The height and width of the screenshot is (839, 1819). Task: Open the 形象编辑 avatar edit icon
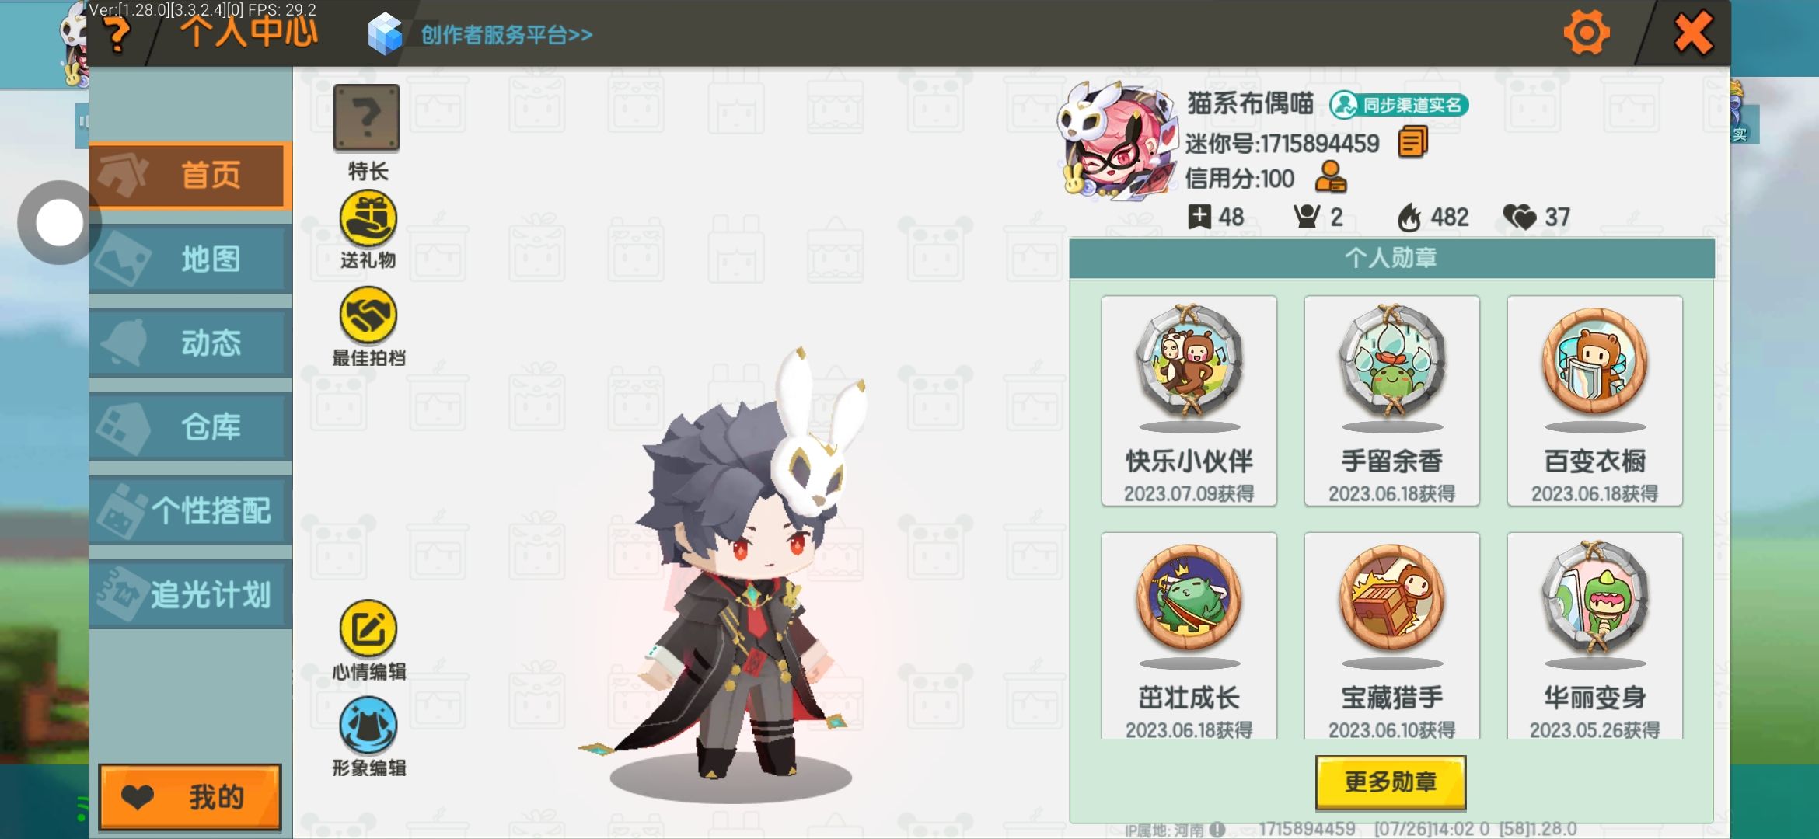(x=368, y=725)
